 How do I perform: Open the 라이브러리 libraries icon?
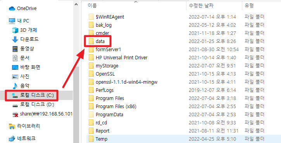12,126
